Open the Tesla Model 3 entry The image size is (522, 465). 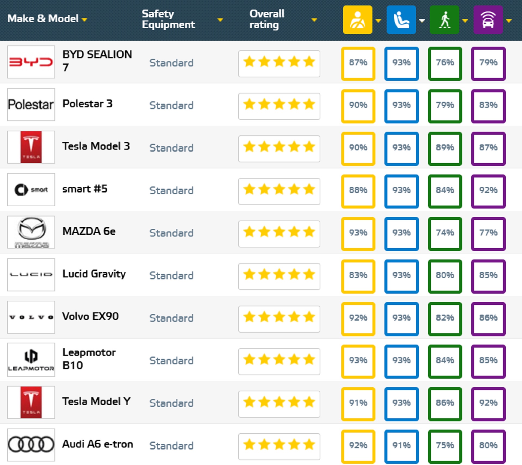click(96, 146)
